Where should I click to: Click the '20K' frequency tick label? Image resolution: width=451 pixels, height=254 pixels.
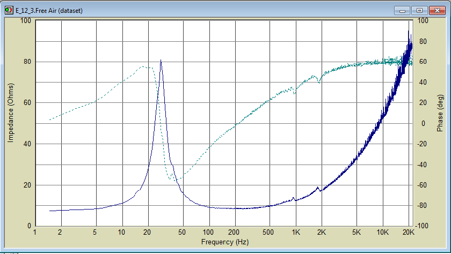click(409, 232)
